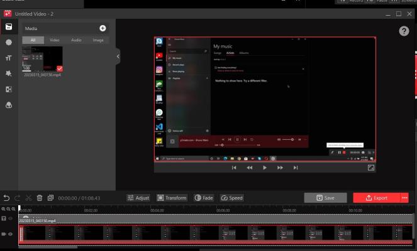Open the help question mark icon
Viewport: 417px width, 251px height.
[404, 31]
